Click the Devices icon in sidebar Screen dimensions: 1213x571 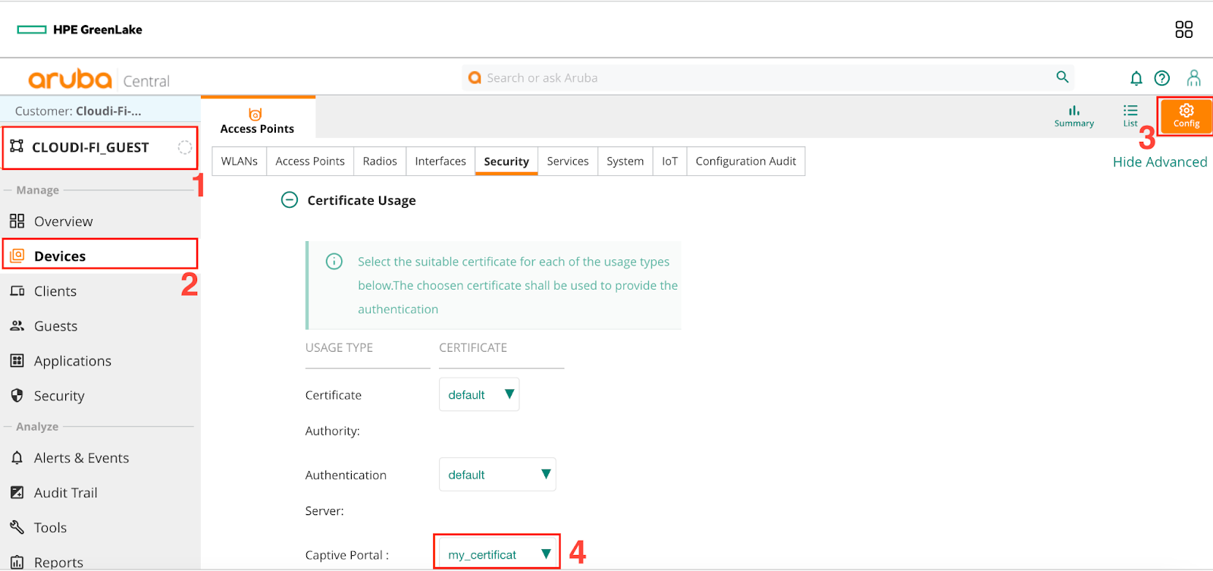[x=17, y=256]
